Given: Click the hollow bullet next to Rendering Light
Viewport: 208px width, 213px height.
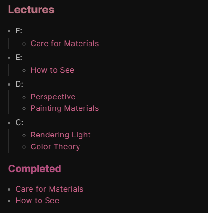Looking at the screenshot, I should point(24,136).
